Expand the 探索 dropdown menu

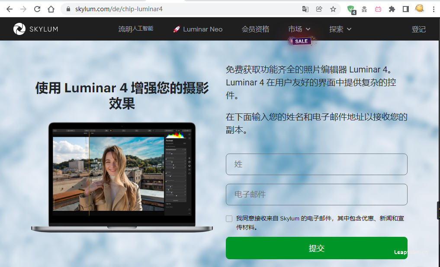[x=340, y=29]
